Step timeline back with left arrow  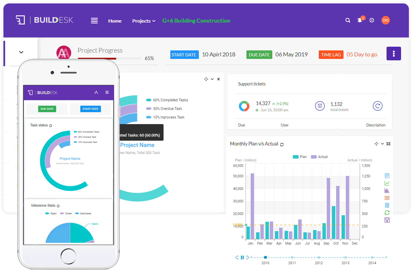click(236, 257)
